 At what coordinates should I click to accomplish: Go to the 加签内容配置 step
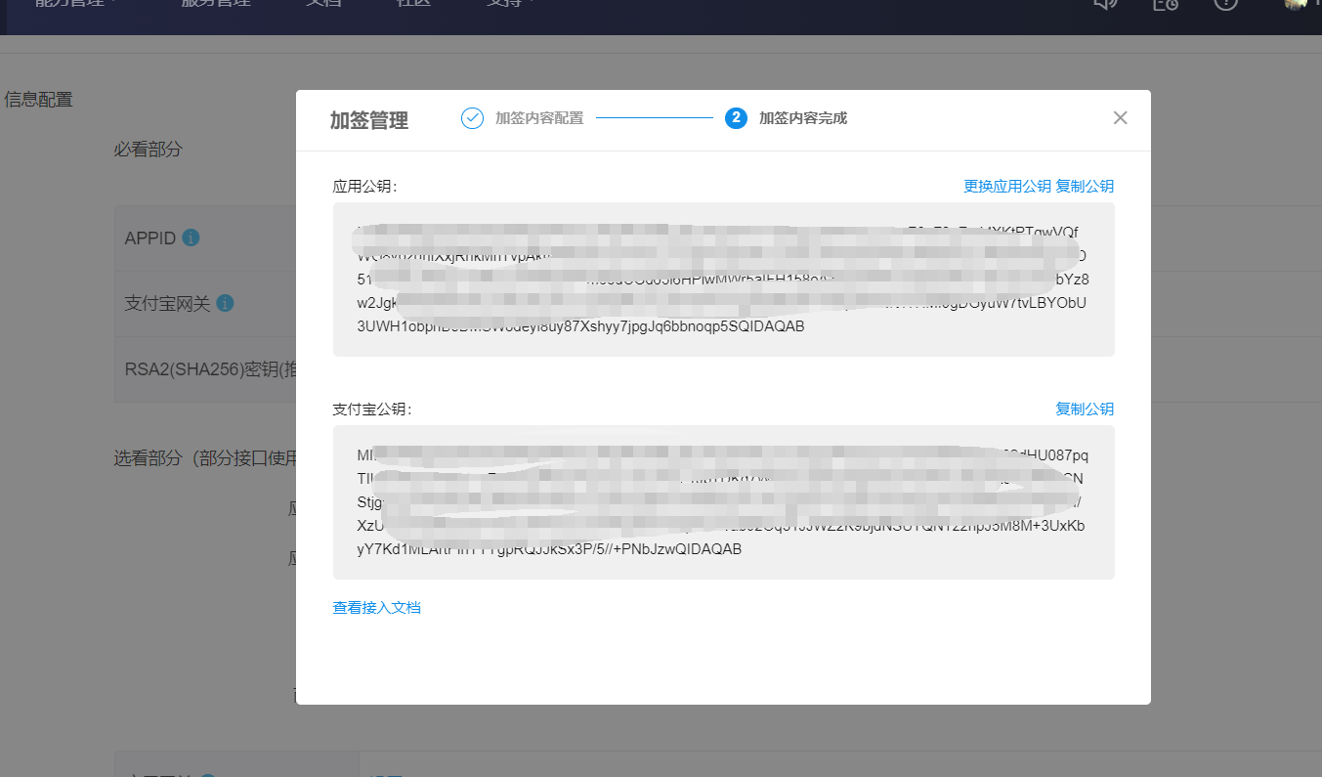click(x=539, y=118)
